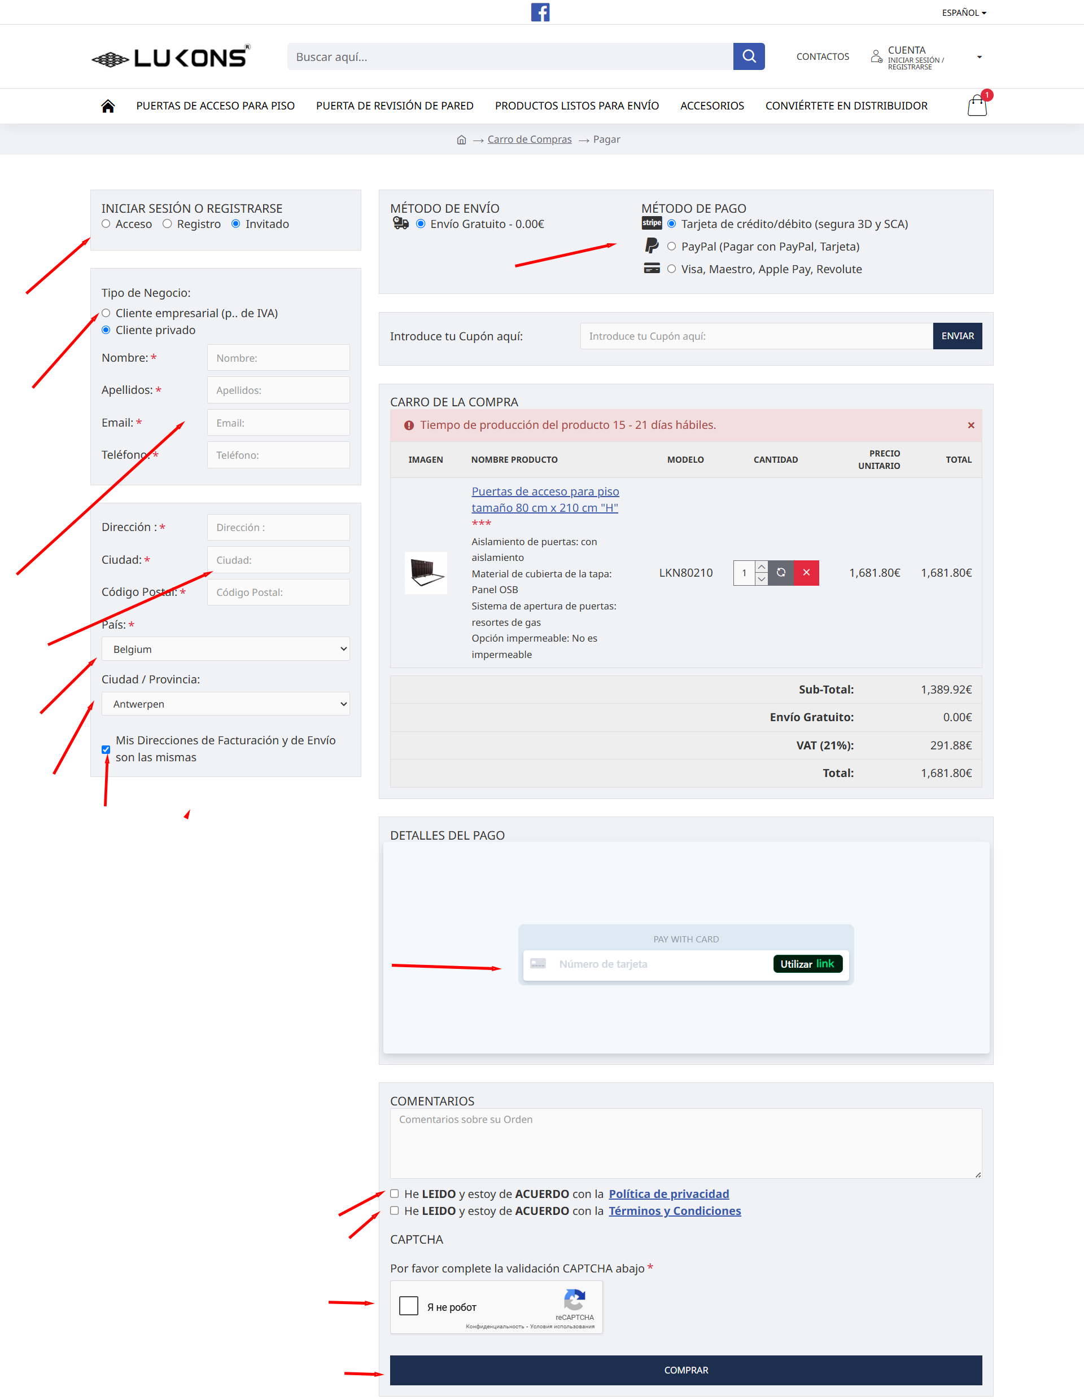Open the Facebook page icon
The width and height of the screenshot is (1084, 1400).
click(x=540, y=12)
